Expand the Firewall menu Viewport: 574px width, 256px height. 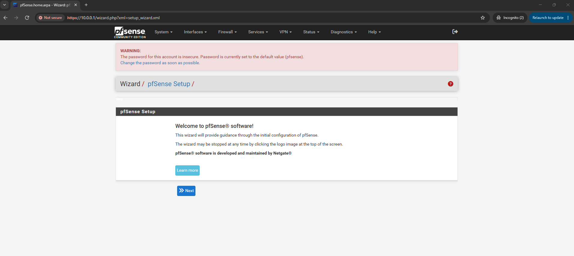tap(228, 32)
